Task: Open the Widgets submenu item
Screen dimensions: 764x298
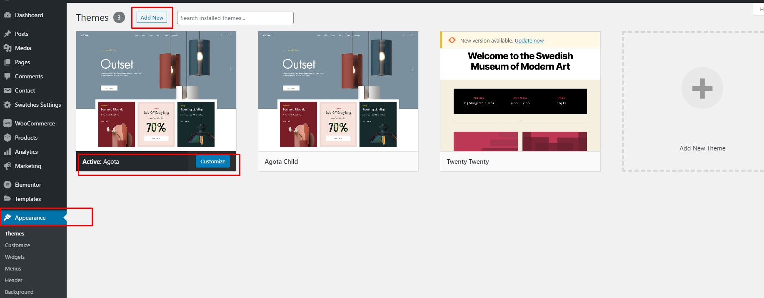Action: (x=15, y=257)
